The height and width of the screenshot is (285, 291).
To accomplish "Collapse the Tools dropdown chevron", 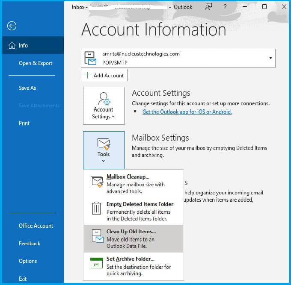I will [104, 161].
